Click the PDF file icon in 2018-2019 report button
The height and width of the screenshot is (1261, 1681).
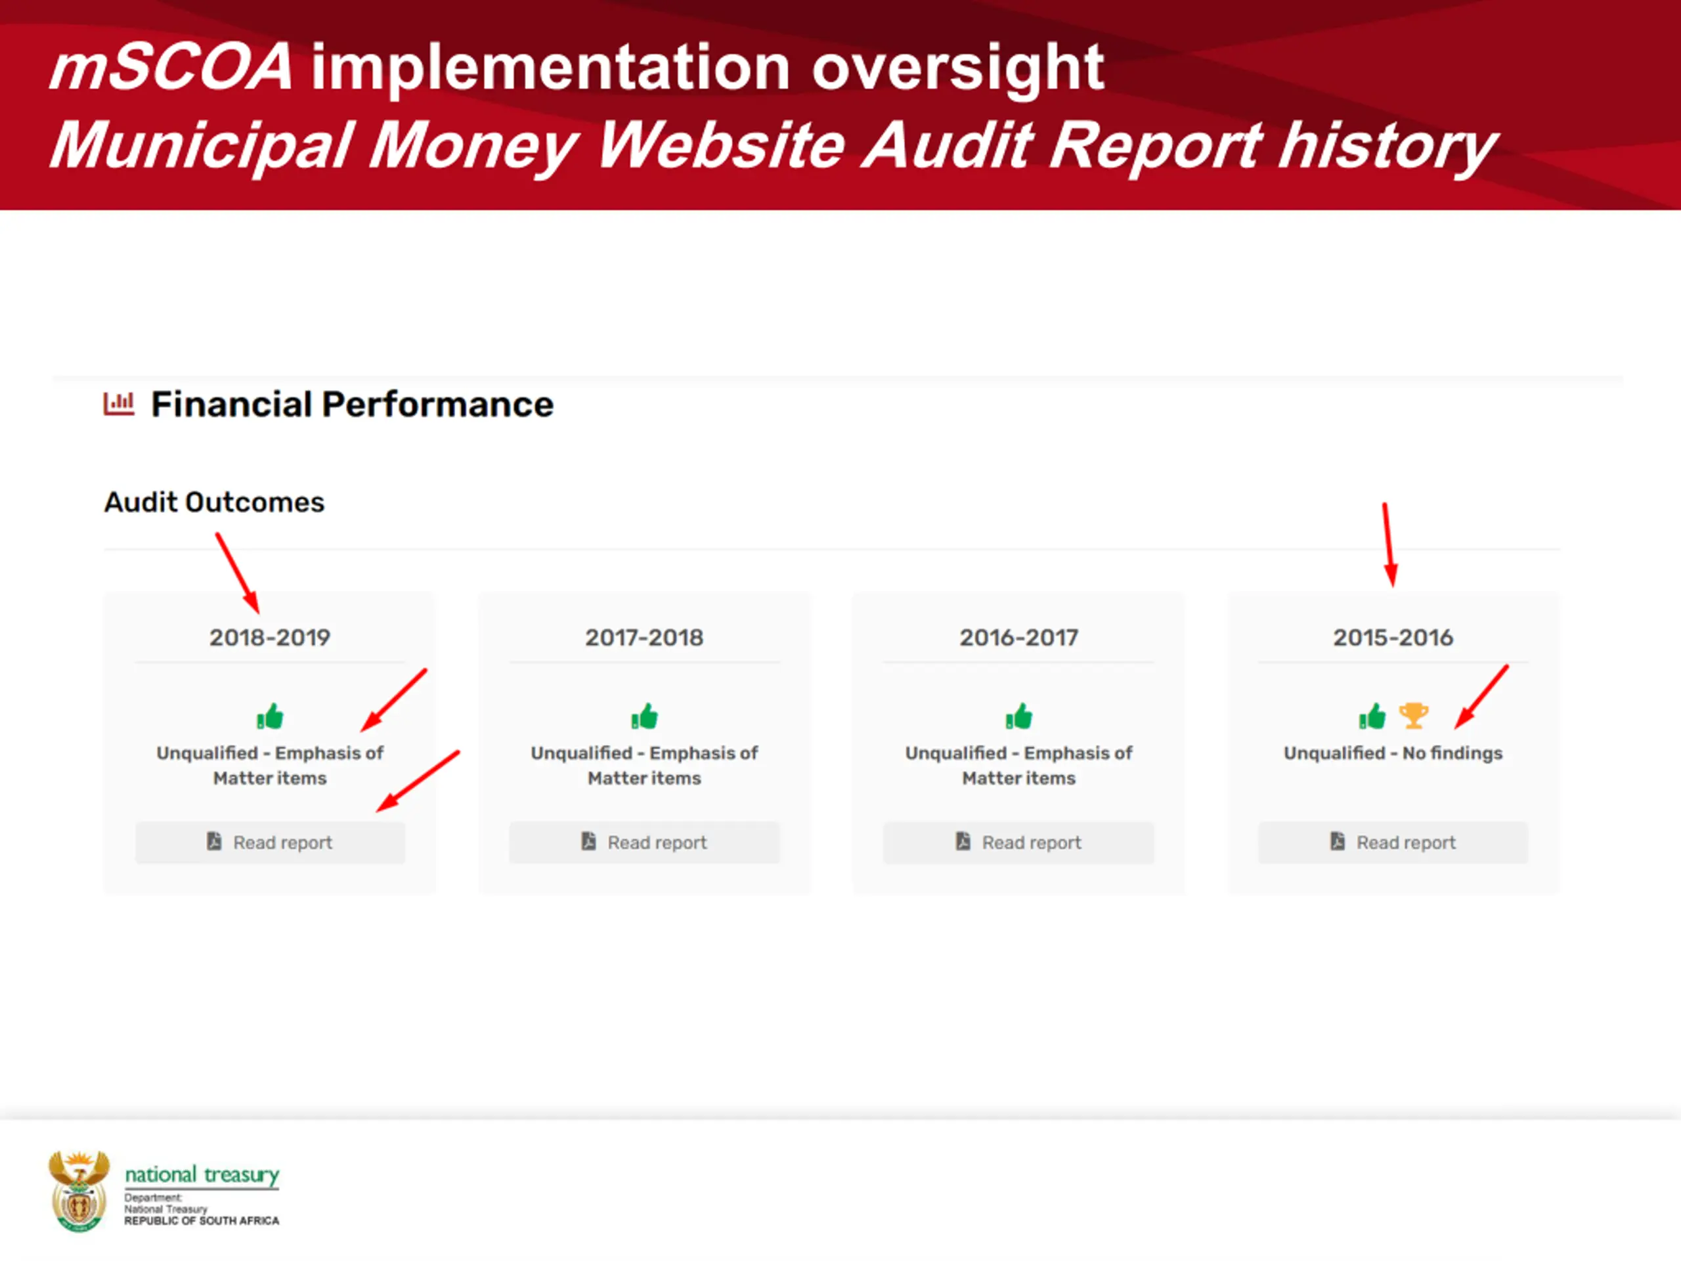click(x=214, y=841)
